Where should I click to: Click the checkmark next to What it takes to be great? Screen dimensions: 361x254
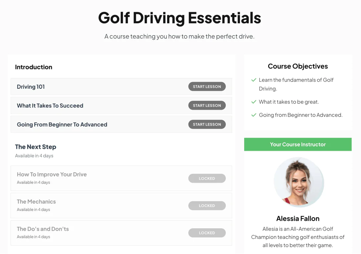point(254,102)
